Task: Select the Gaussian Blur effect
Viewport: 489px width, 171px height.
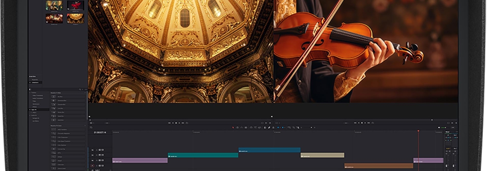Action: tap(68, 104)
